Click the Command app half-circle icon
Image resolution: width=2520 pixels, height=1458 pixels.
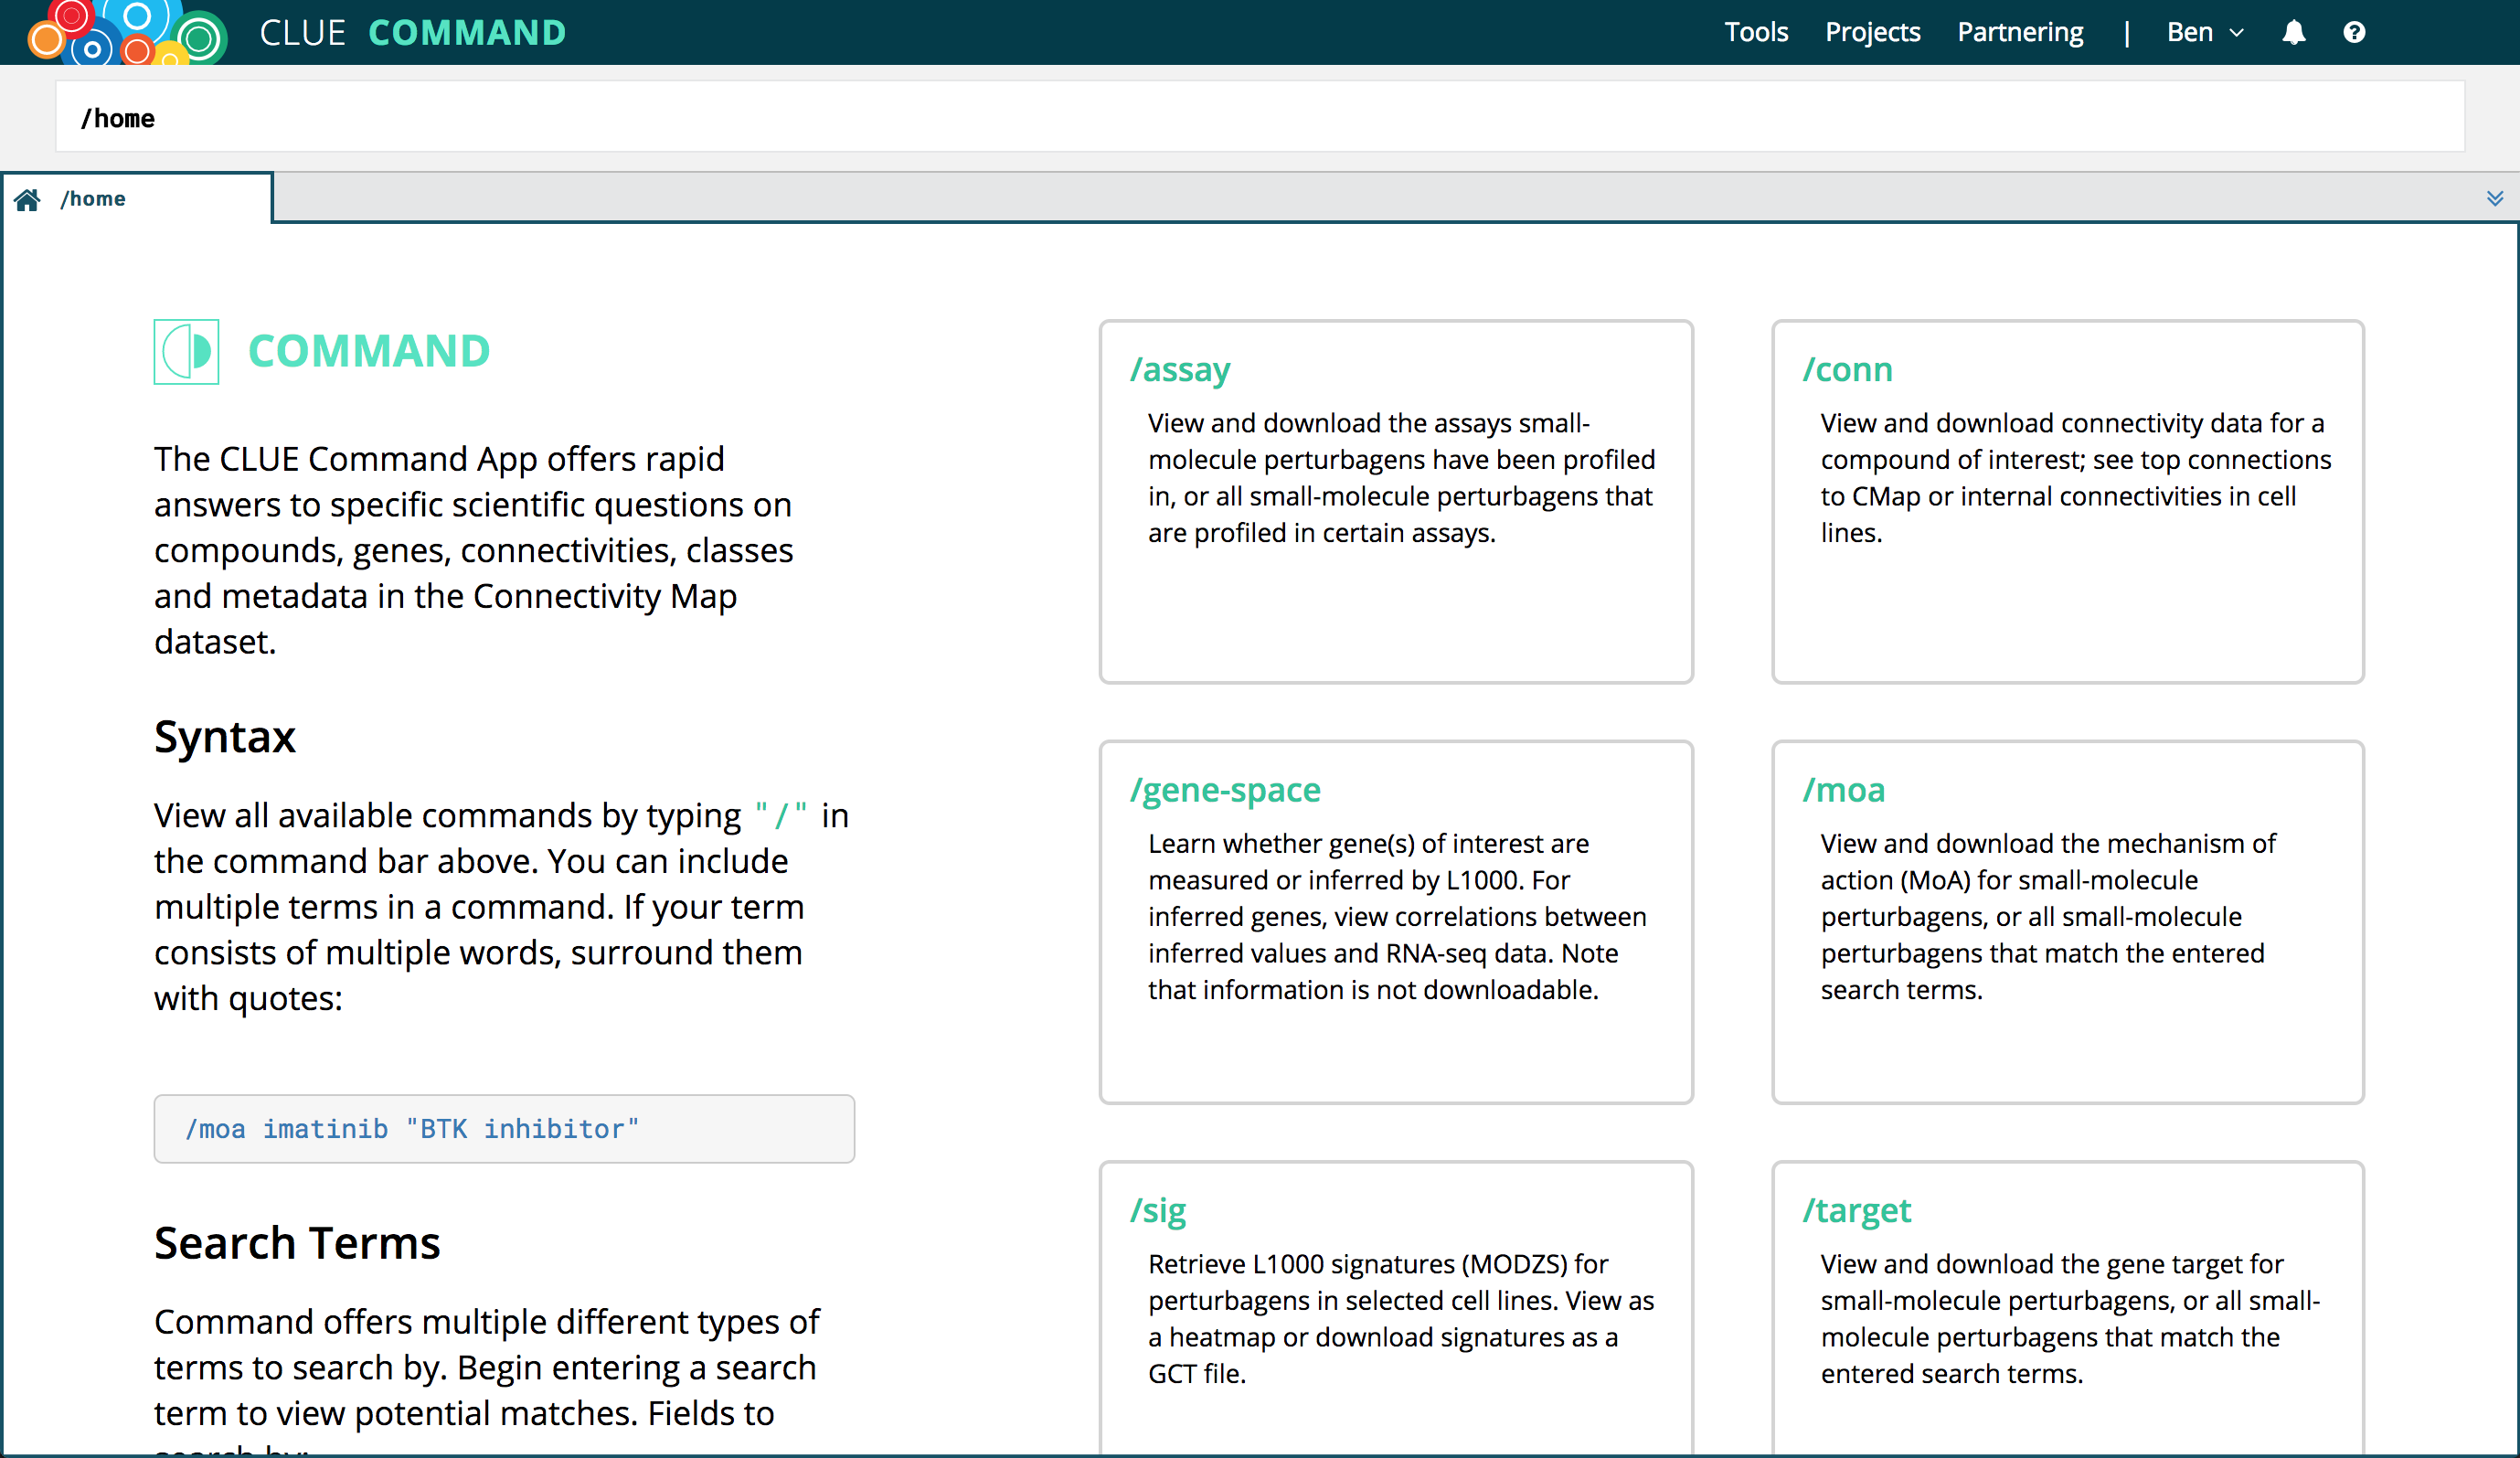pyautogui.click(x=186, y=351)
